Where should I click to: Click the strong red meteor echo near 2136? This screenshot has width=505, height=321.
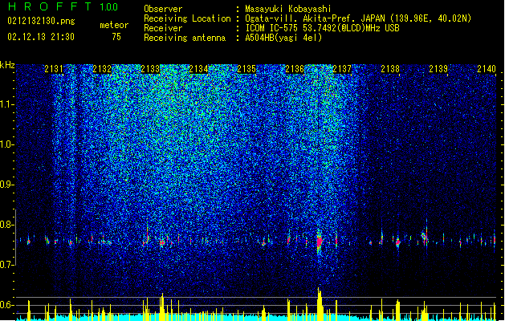pos(320,242)
